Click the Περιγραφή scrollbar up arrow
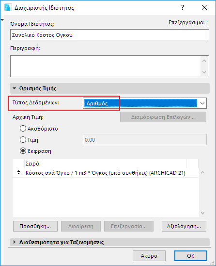Viewport: 216px width, 266px height. click(204, 61)
